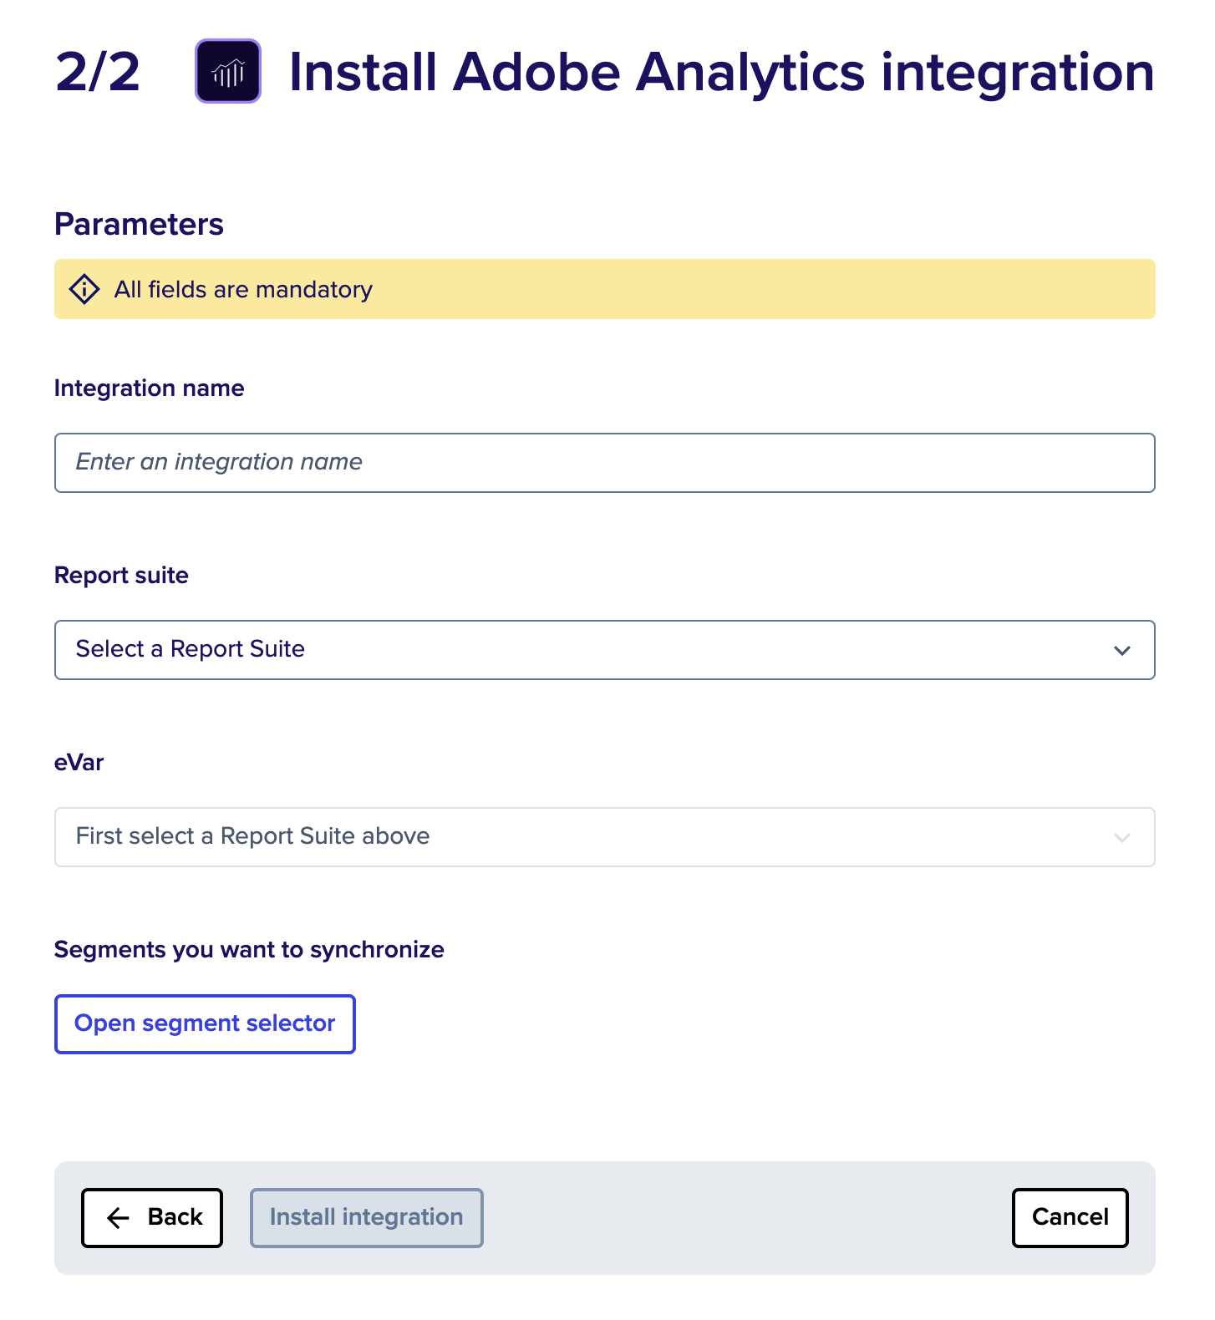Viewport: 1215px width, 1320px height.
Task: Click the greyed chevron in eVar field
Action: (1121, 837)
